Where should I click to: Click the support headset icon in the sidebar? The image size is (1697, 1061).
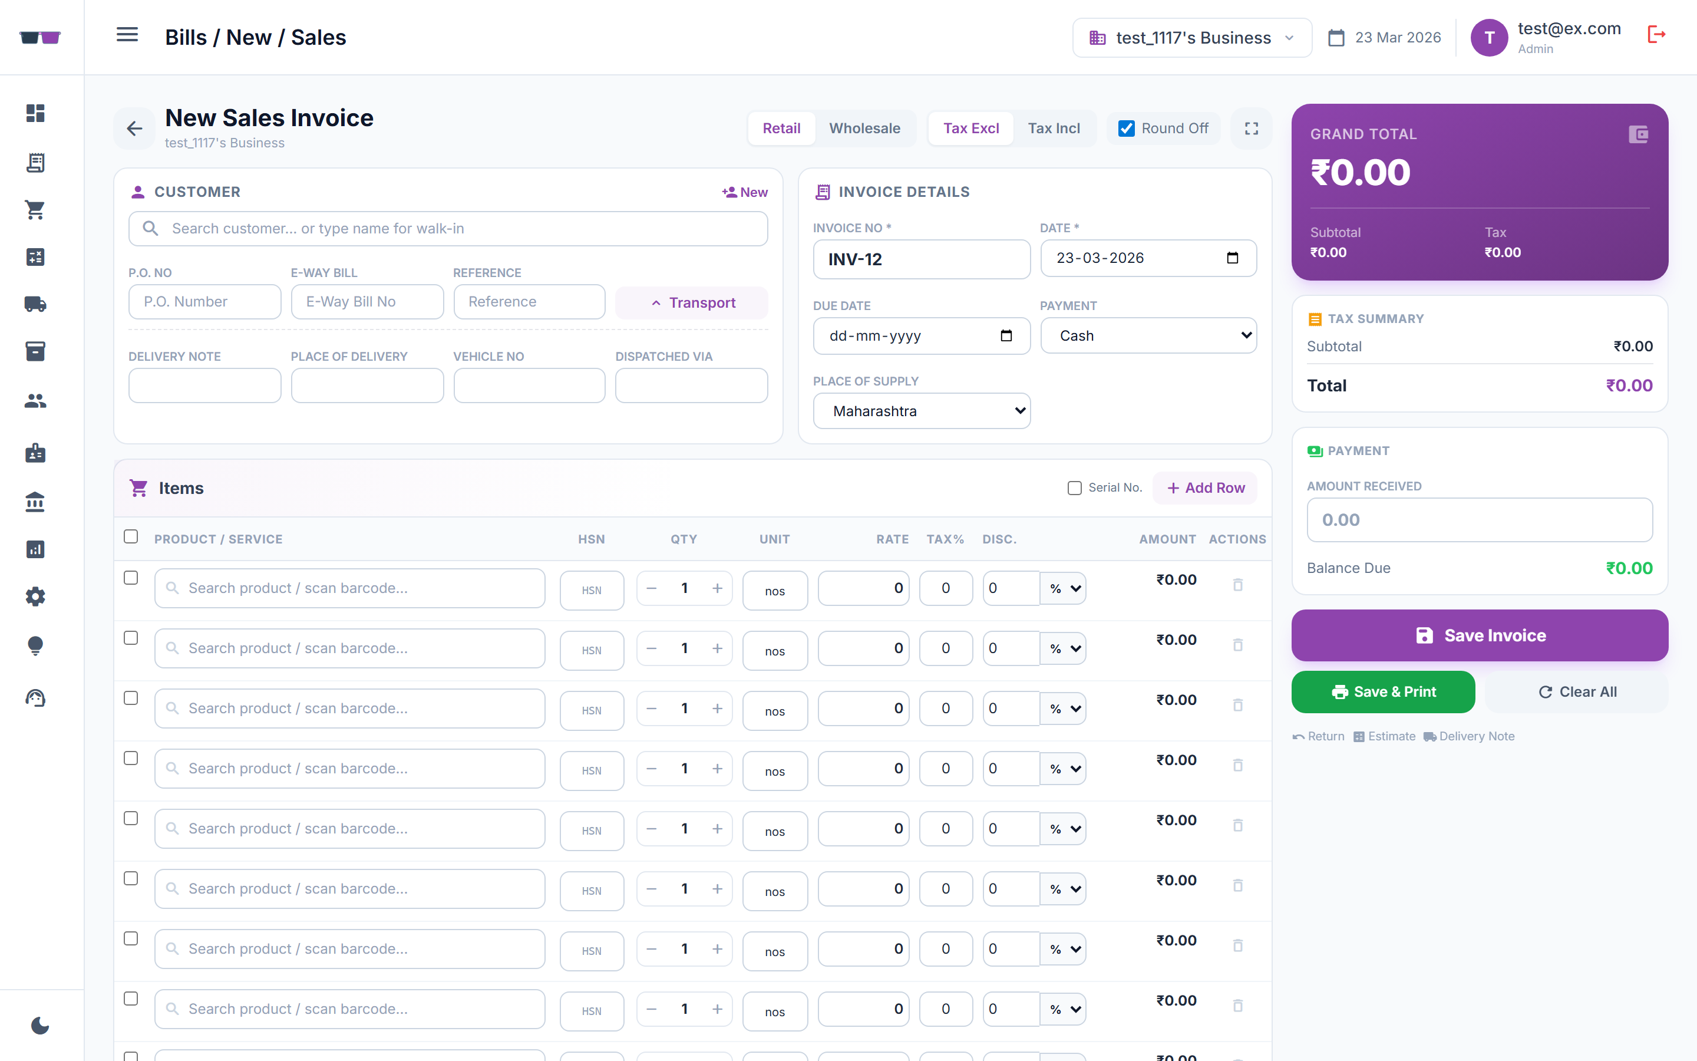point(34,697)
